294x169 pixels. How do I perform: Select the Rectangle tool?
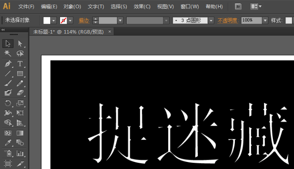pyautogui.click(x=20, y=73)
